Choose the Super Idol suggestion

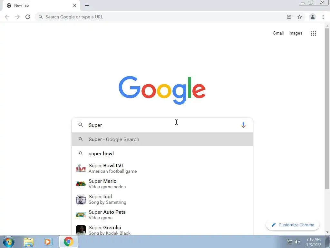(162, 199)
